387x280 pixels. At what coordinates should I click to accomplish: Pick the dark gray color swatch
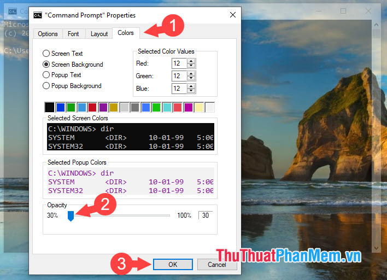tap(135, 107)
